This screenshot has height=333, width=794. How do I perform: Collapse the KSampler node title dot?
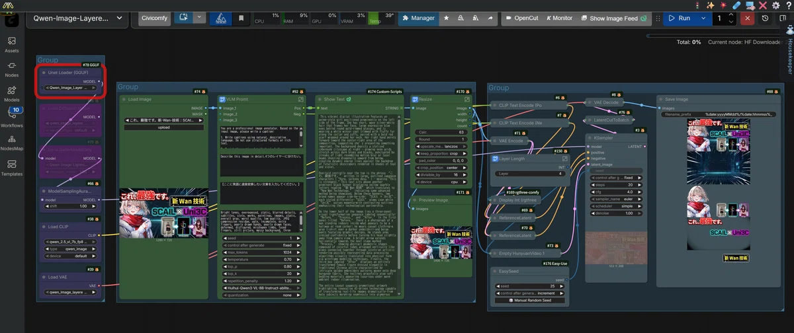(x=589, y=137)
